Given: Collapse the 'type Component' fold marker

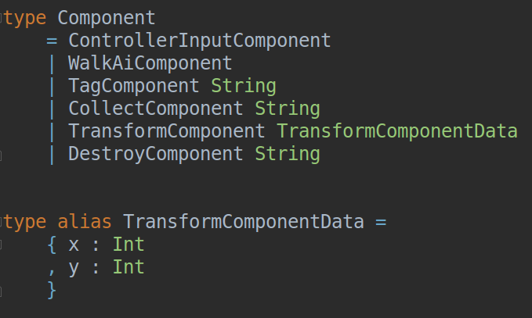Looking at the screenshot, I should click(x=1, y=18).
